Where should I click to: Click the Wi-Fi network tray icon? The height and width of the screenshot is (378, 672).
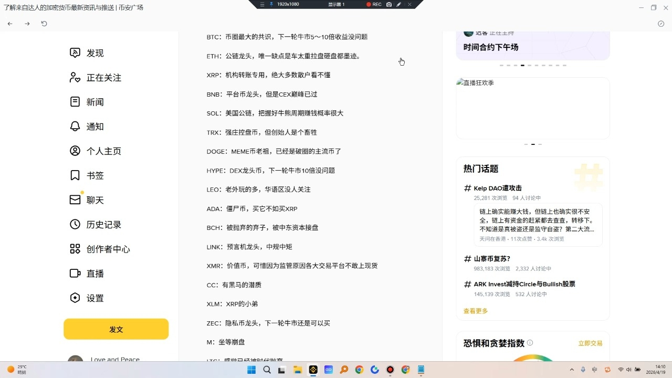click(x=621, y=370)
